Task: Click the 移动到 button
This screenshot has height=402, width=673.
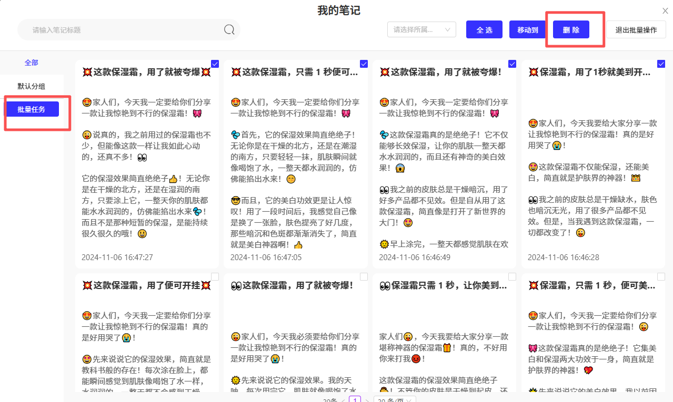Action: [x=527, y=30]
